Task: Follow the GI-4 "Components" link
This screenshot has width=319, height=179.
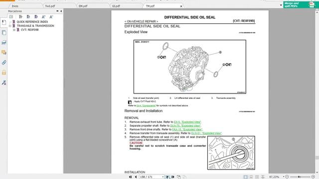Action: tap(146, 105)
